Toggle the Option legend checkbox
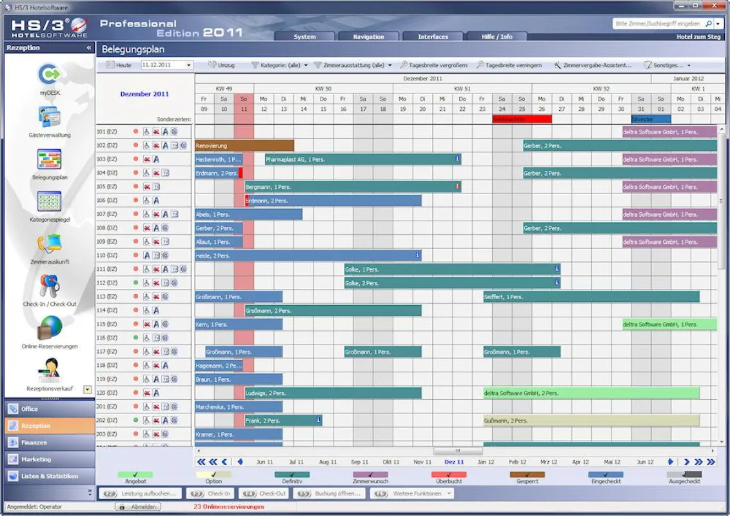 coord(213,475)
